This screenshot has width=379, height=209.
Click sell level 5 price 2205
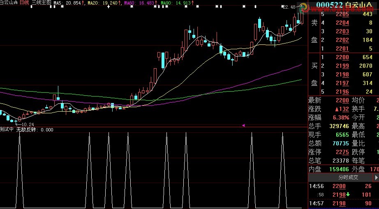[x=342, y=14]
